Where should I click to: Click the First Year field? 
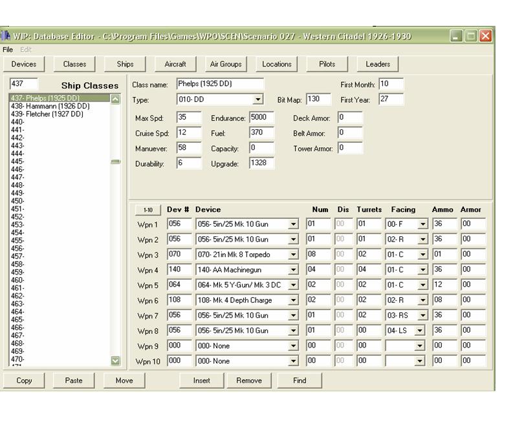(391, 99)
